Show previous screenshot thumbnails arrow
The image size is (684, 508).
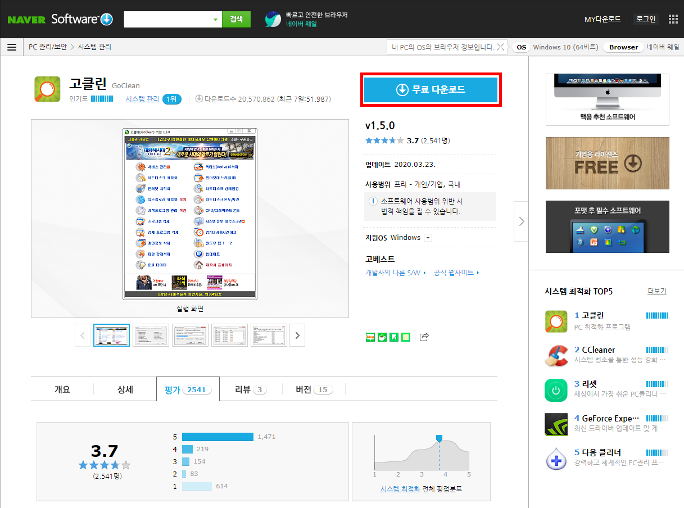coord(83,335)
